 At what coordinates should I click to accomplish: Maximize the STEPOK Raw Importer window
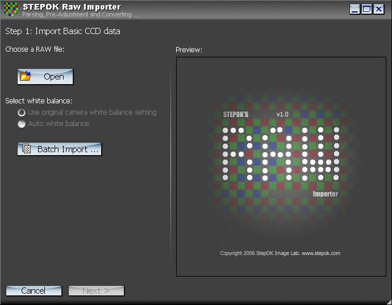(x=367, y=9)
